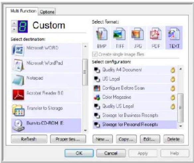The width and height of the screenshot is (194, 163).
Task: Open Edit for selected configuration
Action: point(150,139)
